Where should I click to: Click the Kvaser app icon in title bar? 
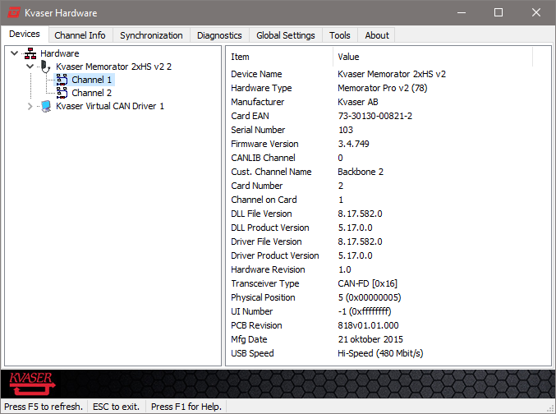click(14, 13)
